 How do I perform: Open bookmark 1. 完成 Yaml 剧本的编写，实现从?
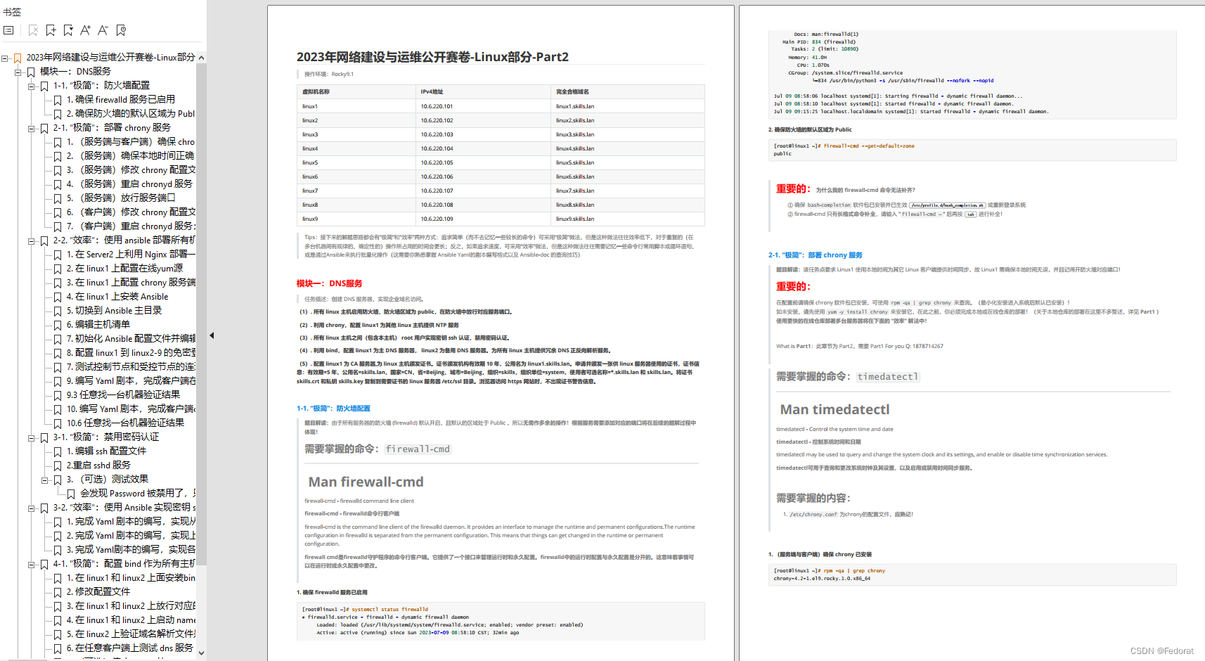(131, 522)
